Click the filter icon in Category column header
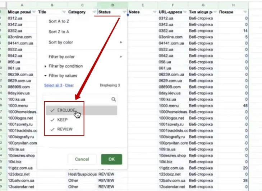This screenshot has width=262, height=191. [94, 12]
